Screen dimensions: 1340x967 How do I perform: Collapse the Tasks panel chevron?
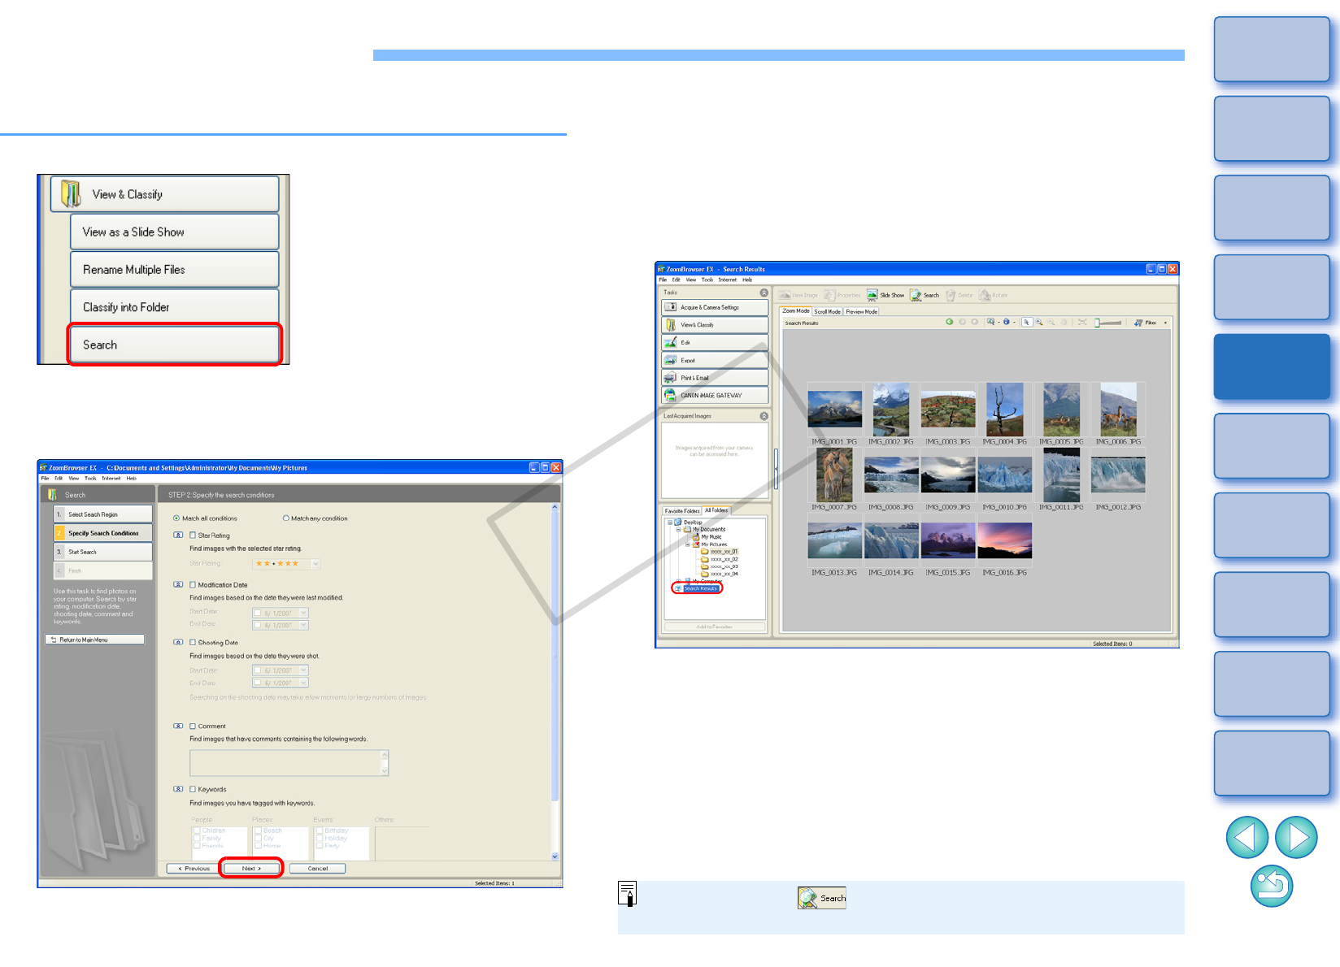coord(764,293)
